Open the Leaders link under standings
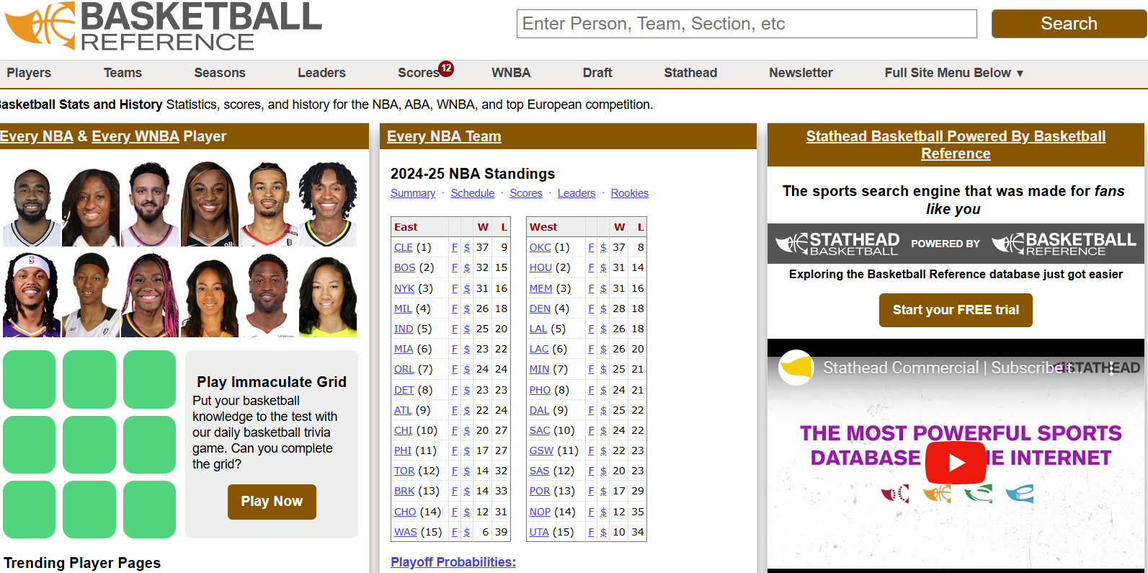Screen dimensions: 1148x573 (x=577, y=193)
